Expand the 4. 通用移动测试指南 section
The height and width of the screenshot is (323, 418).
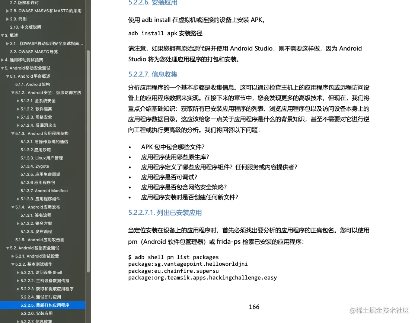2,60
